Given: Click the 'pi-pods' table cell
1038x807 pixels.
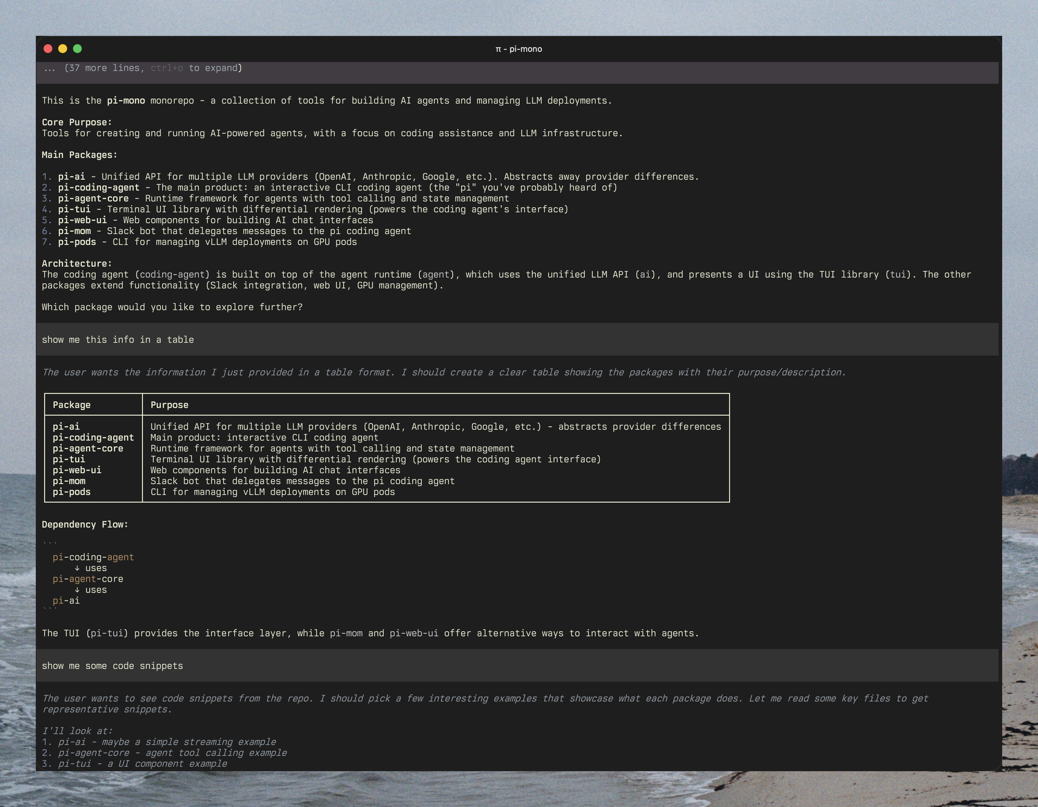Looking at the screenshot, I should (x=72, y=492).
